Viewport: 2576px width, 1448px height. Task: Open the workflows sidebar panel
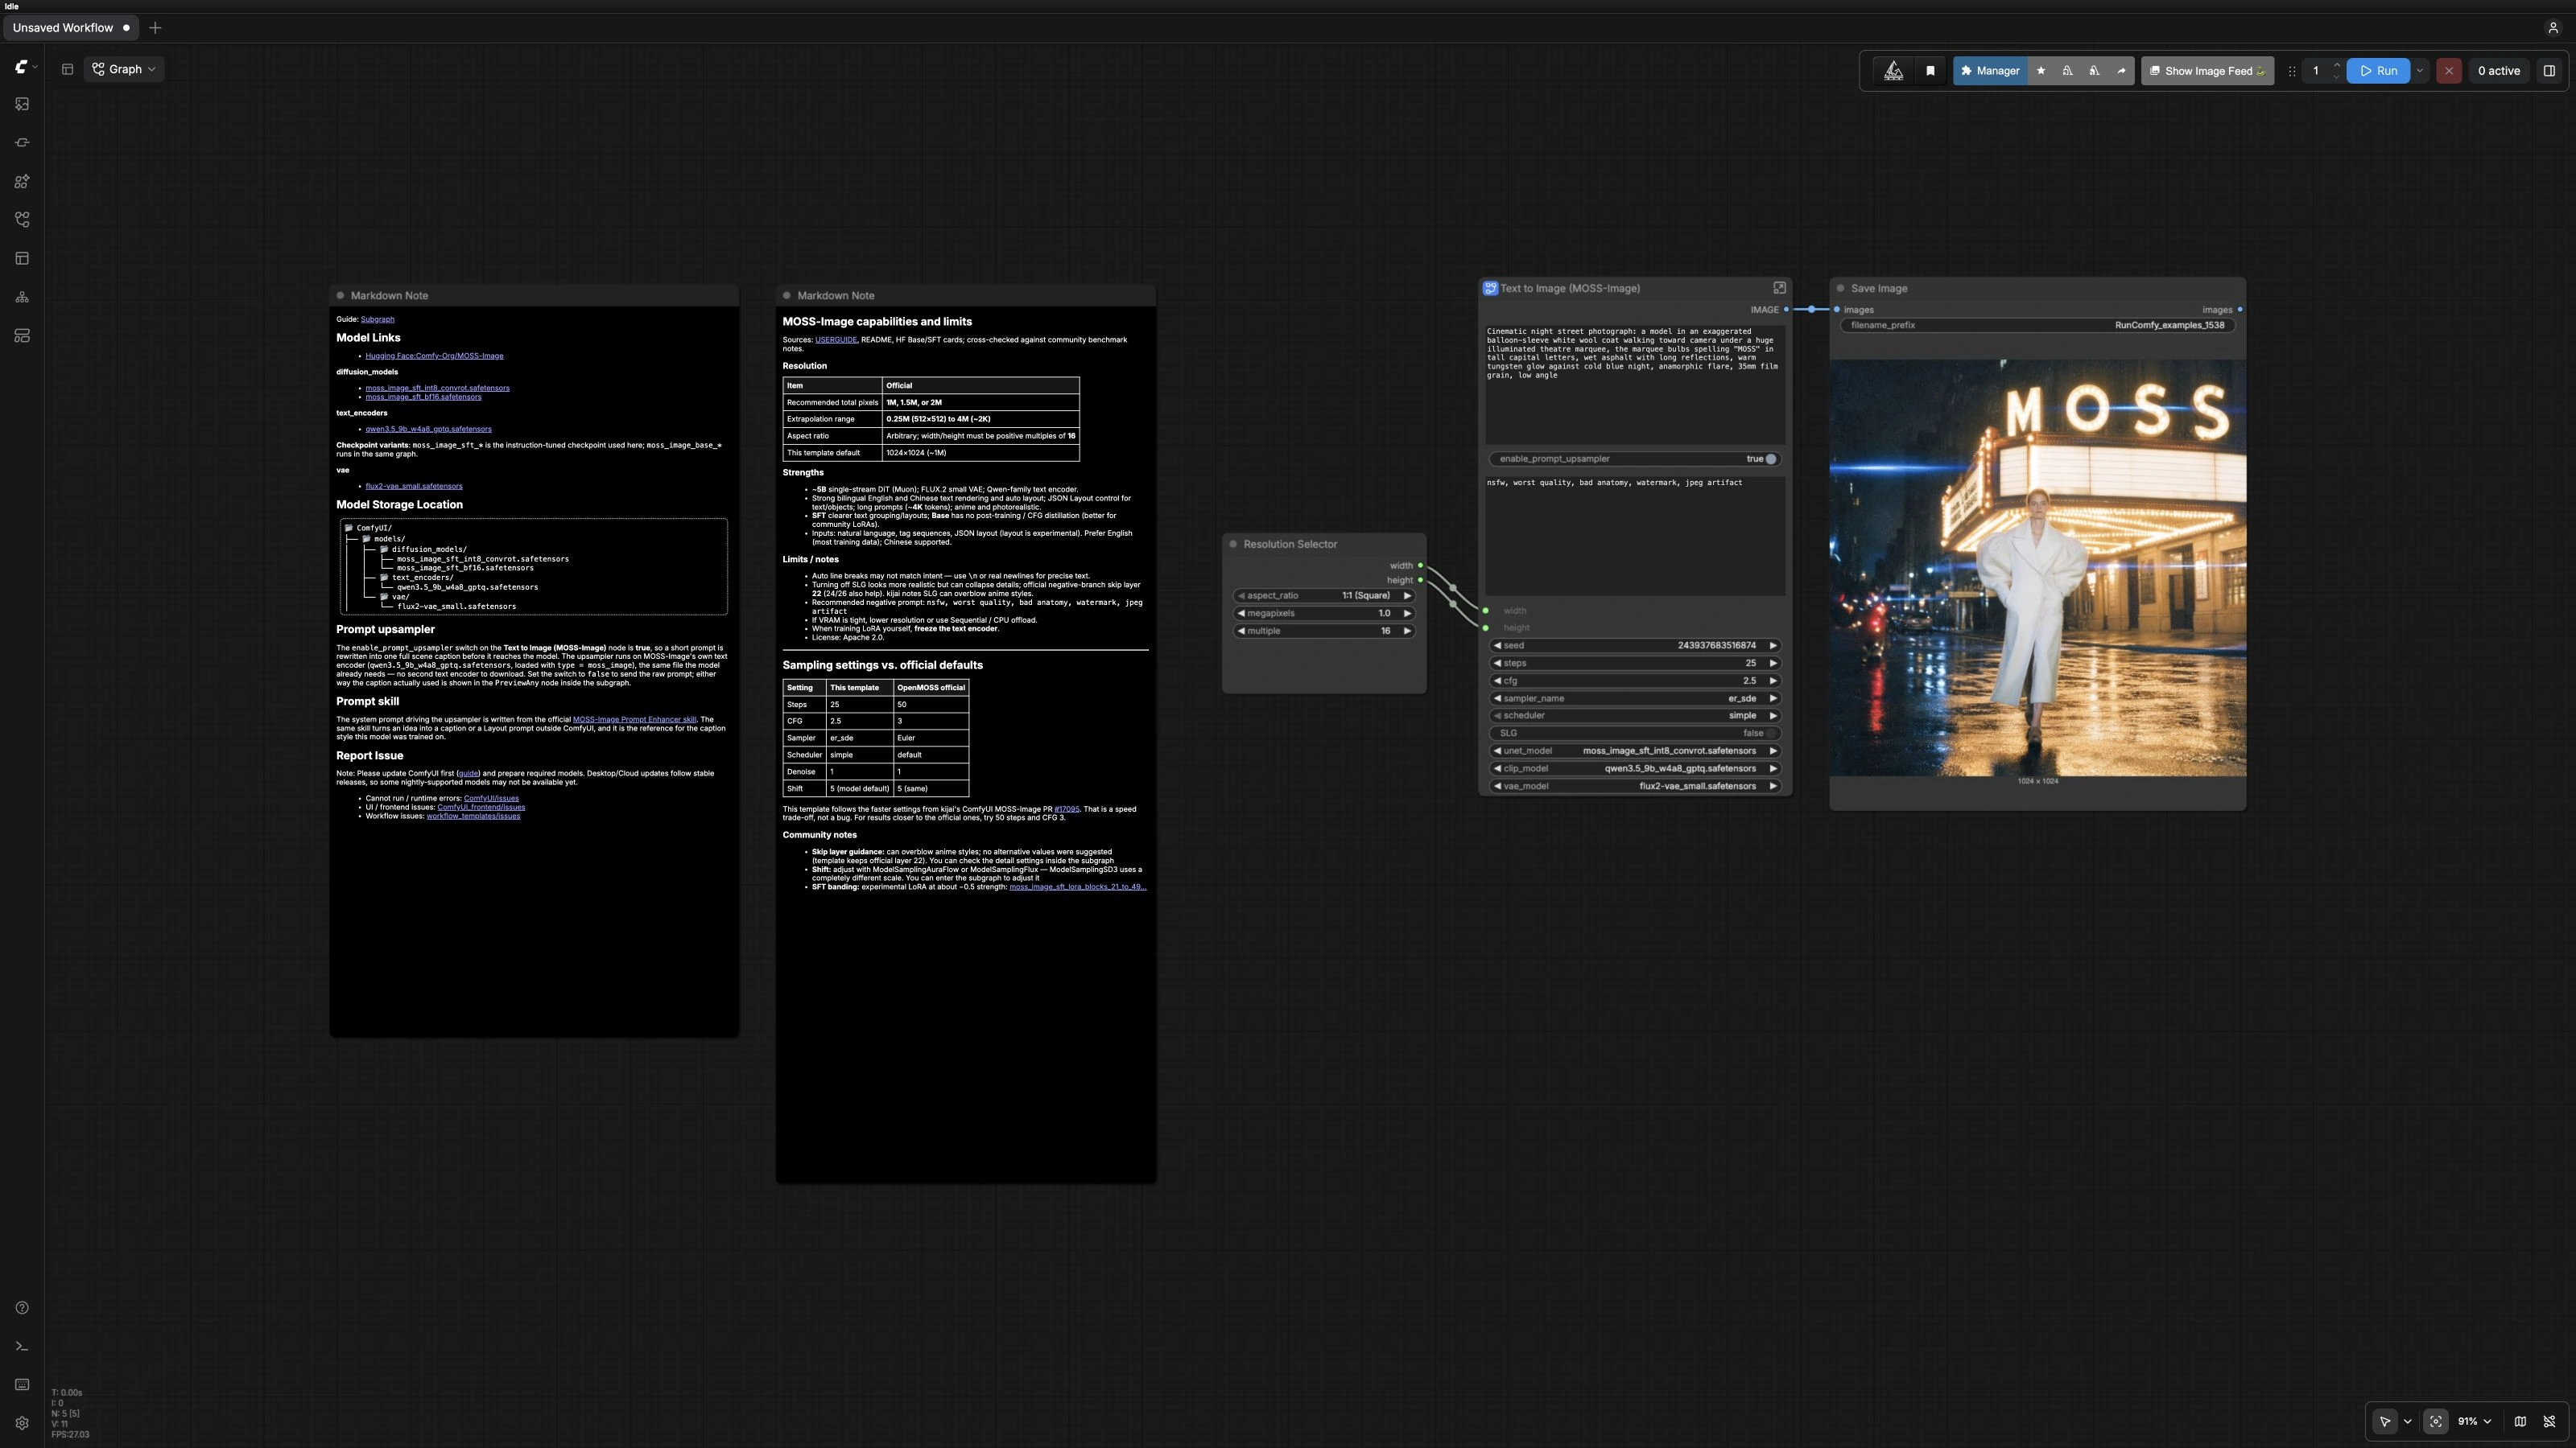point(22,220)
